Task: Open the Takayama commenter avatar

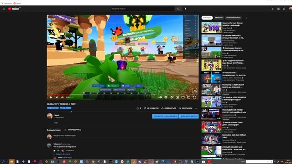Action: 49,145
